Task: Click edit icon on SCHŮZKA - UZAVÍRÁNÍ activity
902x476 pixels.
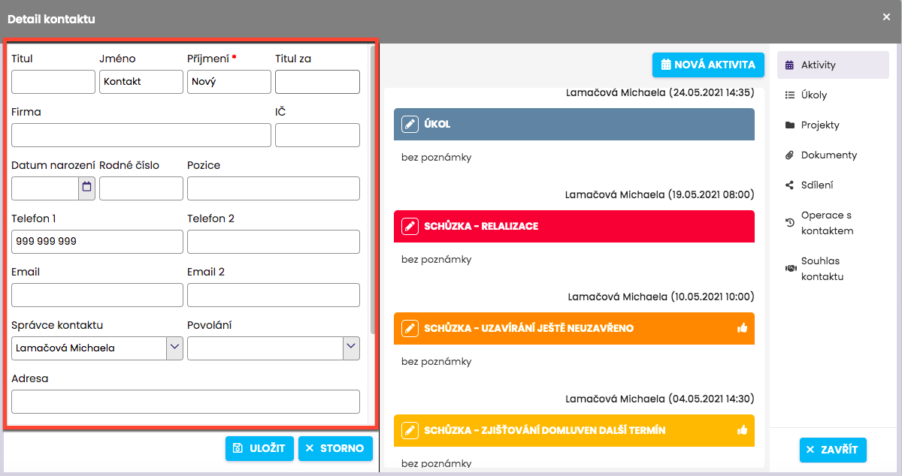Action: (409, 328)
